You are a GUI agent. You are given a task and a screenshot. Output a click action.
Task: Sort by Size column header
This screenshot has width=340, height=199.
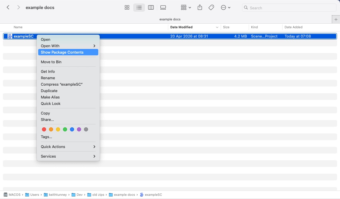coord(226,27)
